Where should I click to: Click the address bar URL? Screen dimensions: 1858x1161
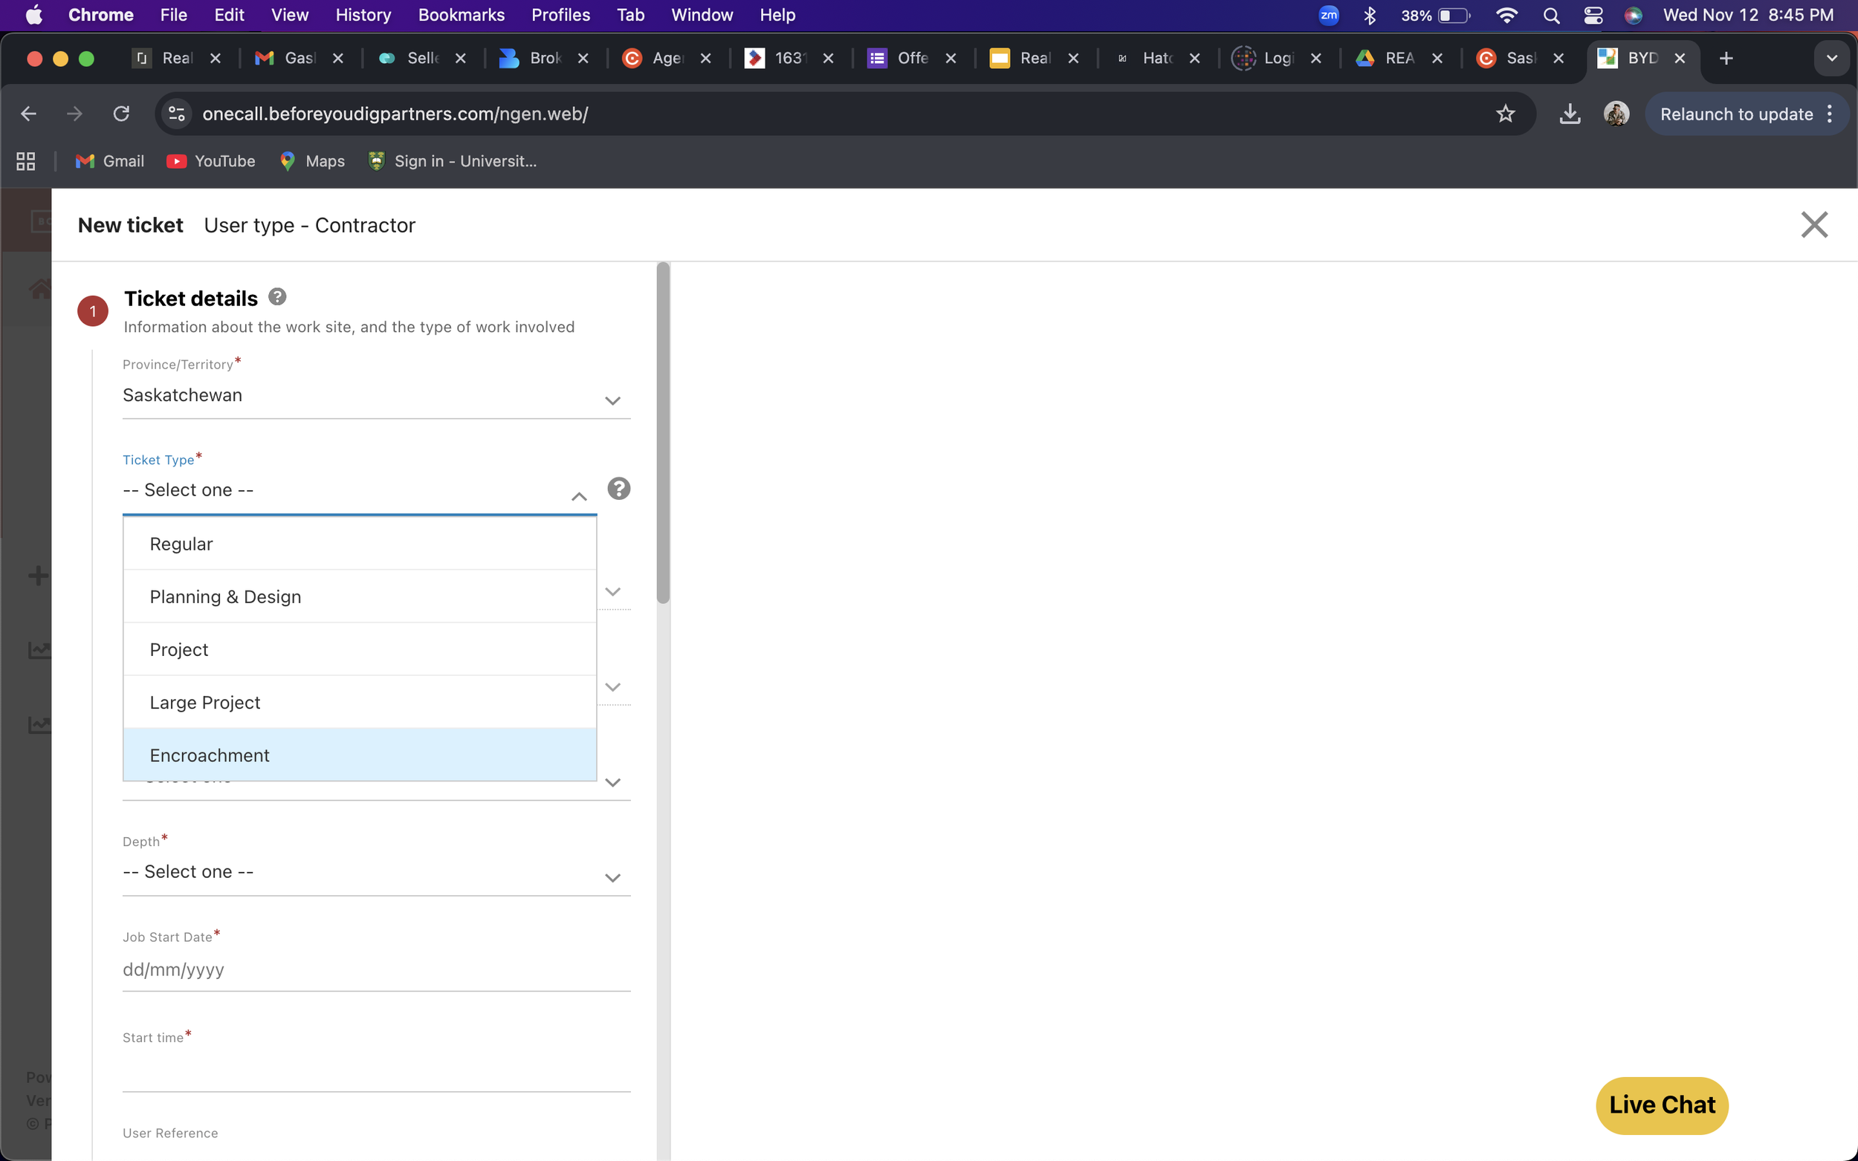pos(395,114)
